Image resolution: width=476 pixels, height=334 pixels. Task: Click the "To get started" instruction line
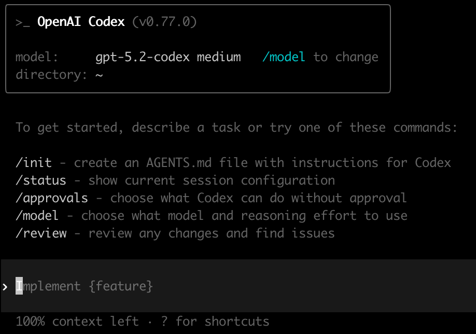pyautogui.click(x=236, y=128)
